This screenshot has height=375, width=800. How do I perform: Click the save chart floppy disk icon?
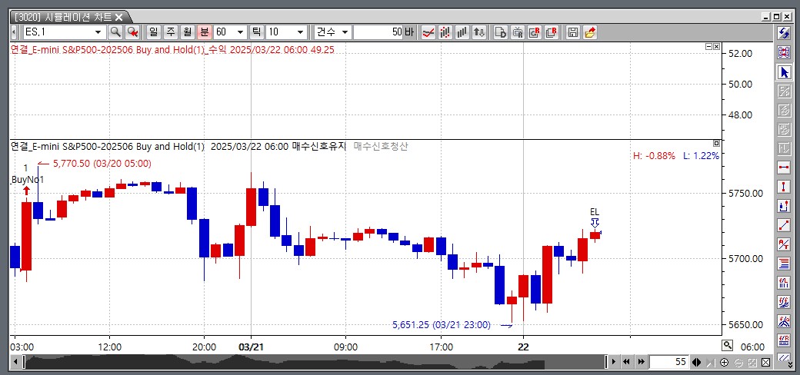click(572, 32)
